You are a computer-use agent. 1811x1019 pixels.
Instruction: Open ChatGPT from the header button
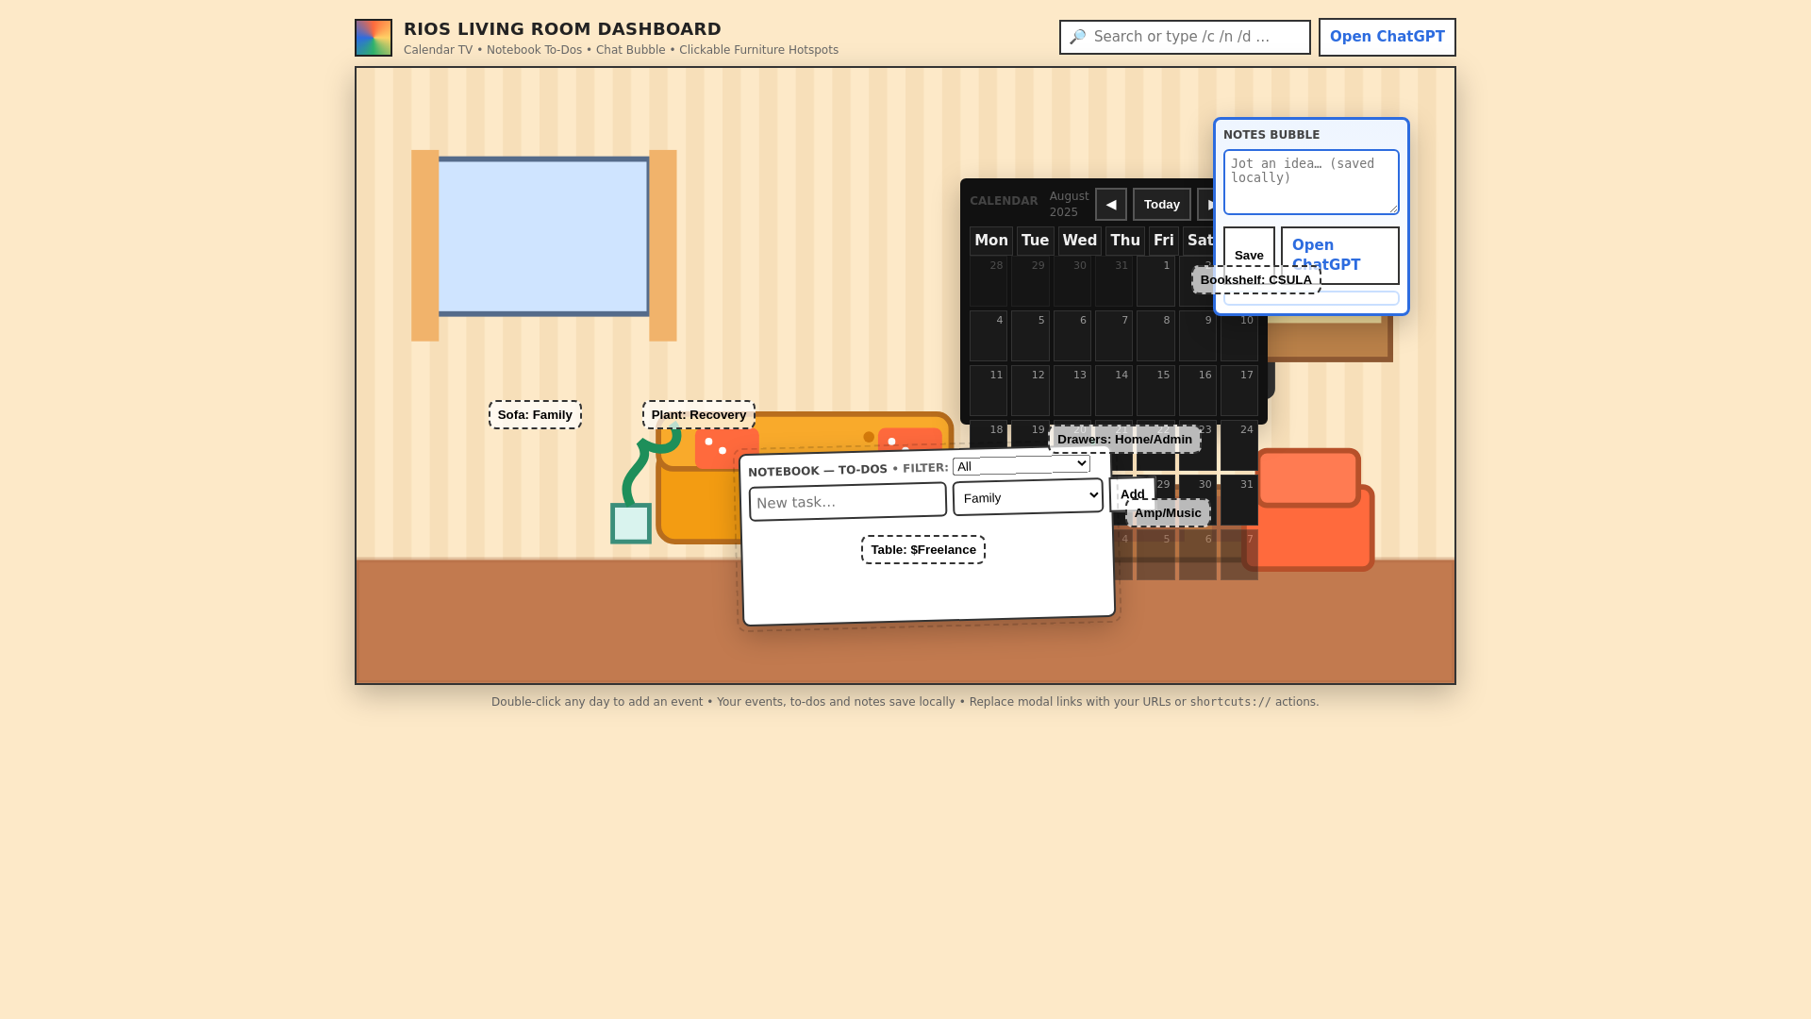[x=1387, y=37]
